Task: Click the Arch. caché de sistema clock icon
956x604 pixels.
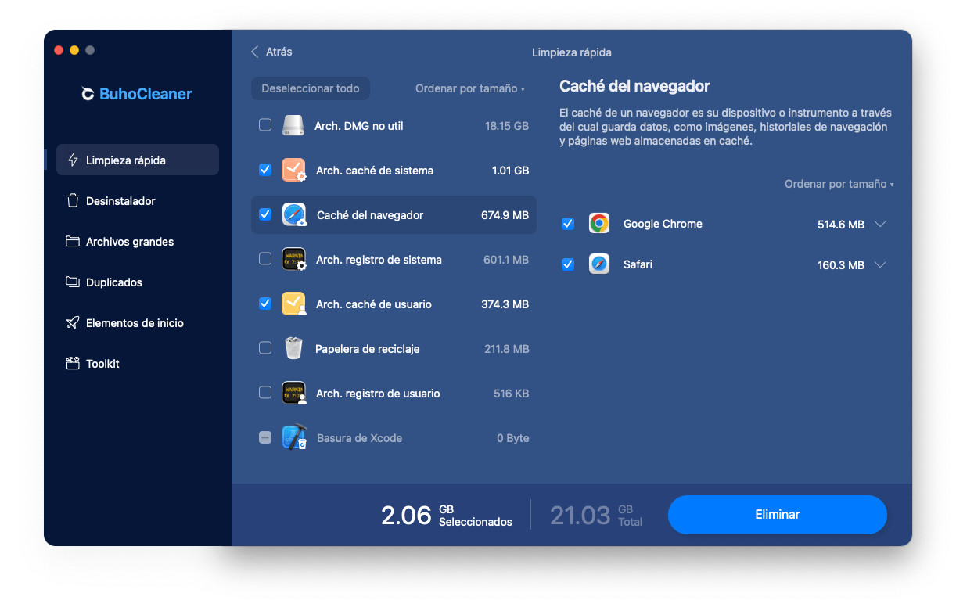Action: pyautogui.click(x=293, y=170)
